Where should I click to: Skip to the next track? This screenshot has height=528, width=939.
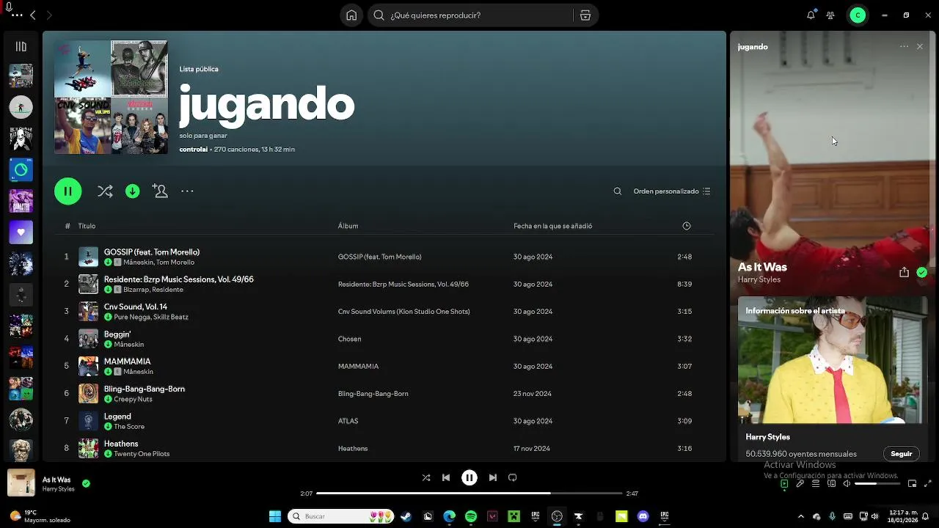click(x=493, y=477)
